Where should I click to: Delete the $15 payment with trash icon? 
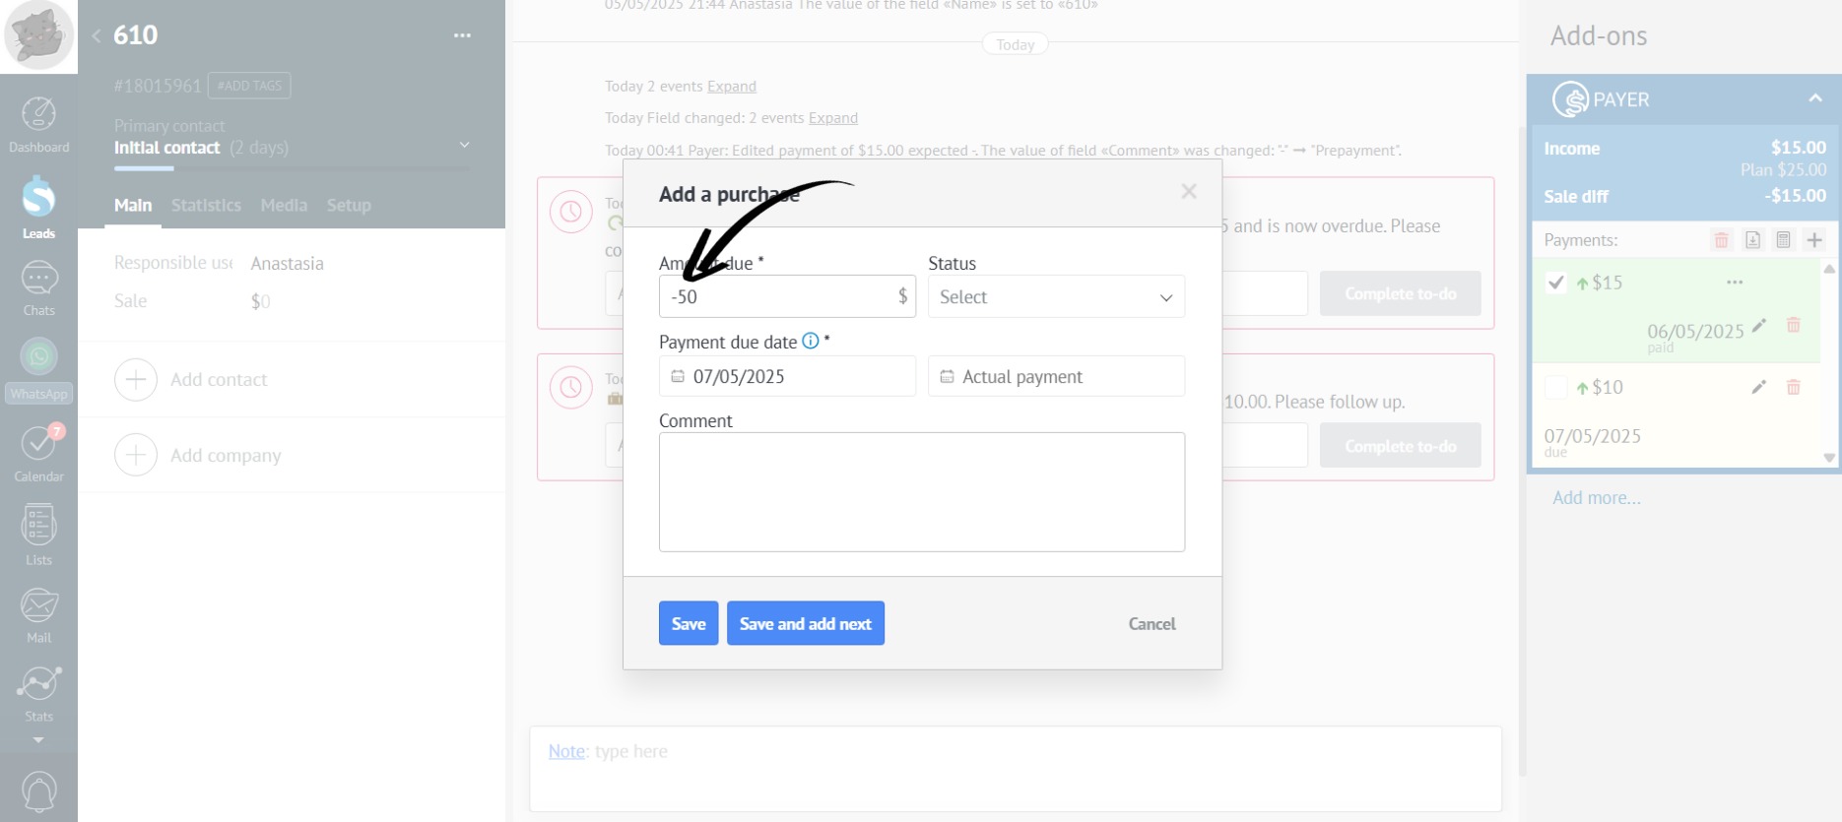1794,325
